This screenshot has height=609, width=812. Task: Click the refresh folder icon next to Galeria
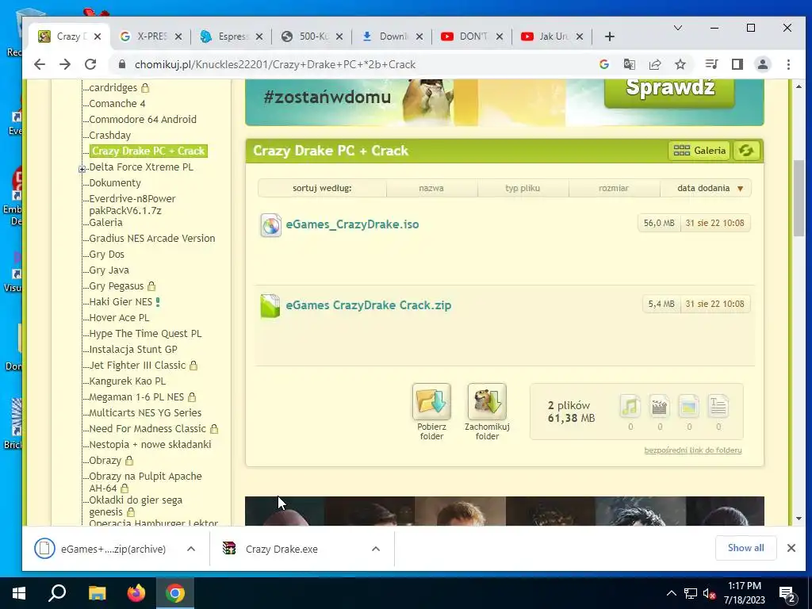745,151
